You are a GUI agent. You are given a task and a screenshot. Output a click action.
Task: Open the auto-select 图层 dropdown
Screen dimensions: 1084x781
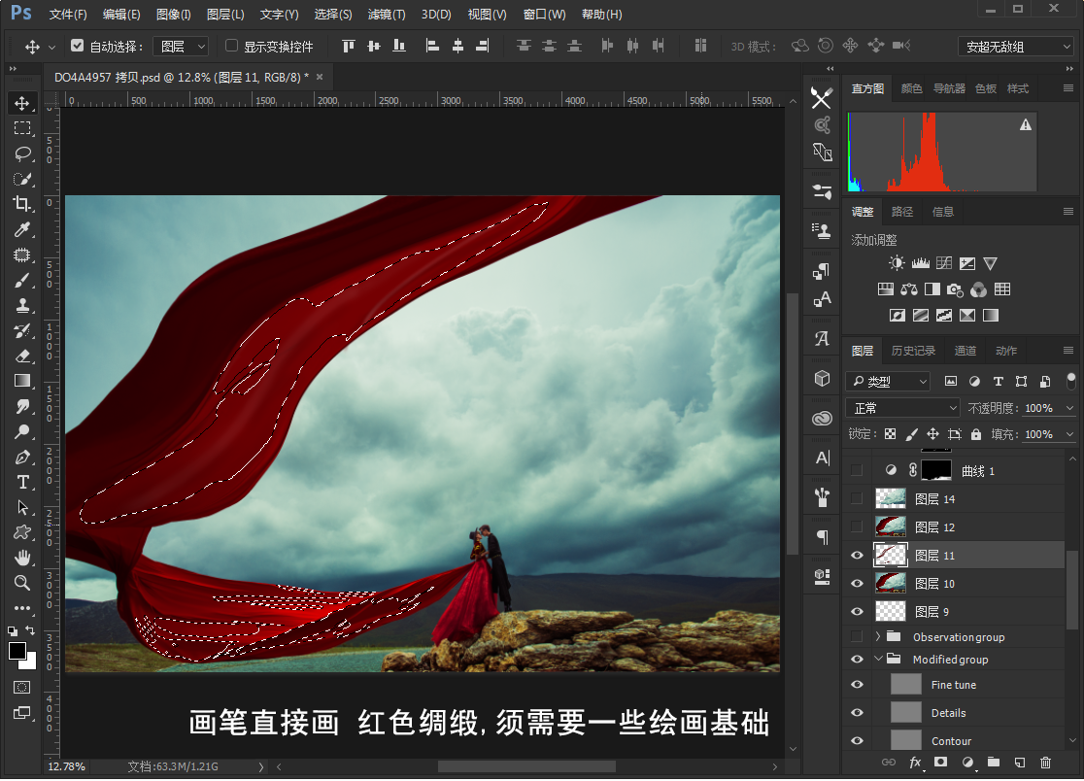click(181, 47)
